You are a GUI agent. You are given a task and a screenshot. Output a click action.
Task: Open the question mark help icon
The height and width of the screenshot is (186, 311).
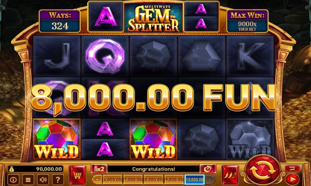pos(58,180)
